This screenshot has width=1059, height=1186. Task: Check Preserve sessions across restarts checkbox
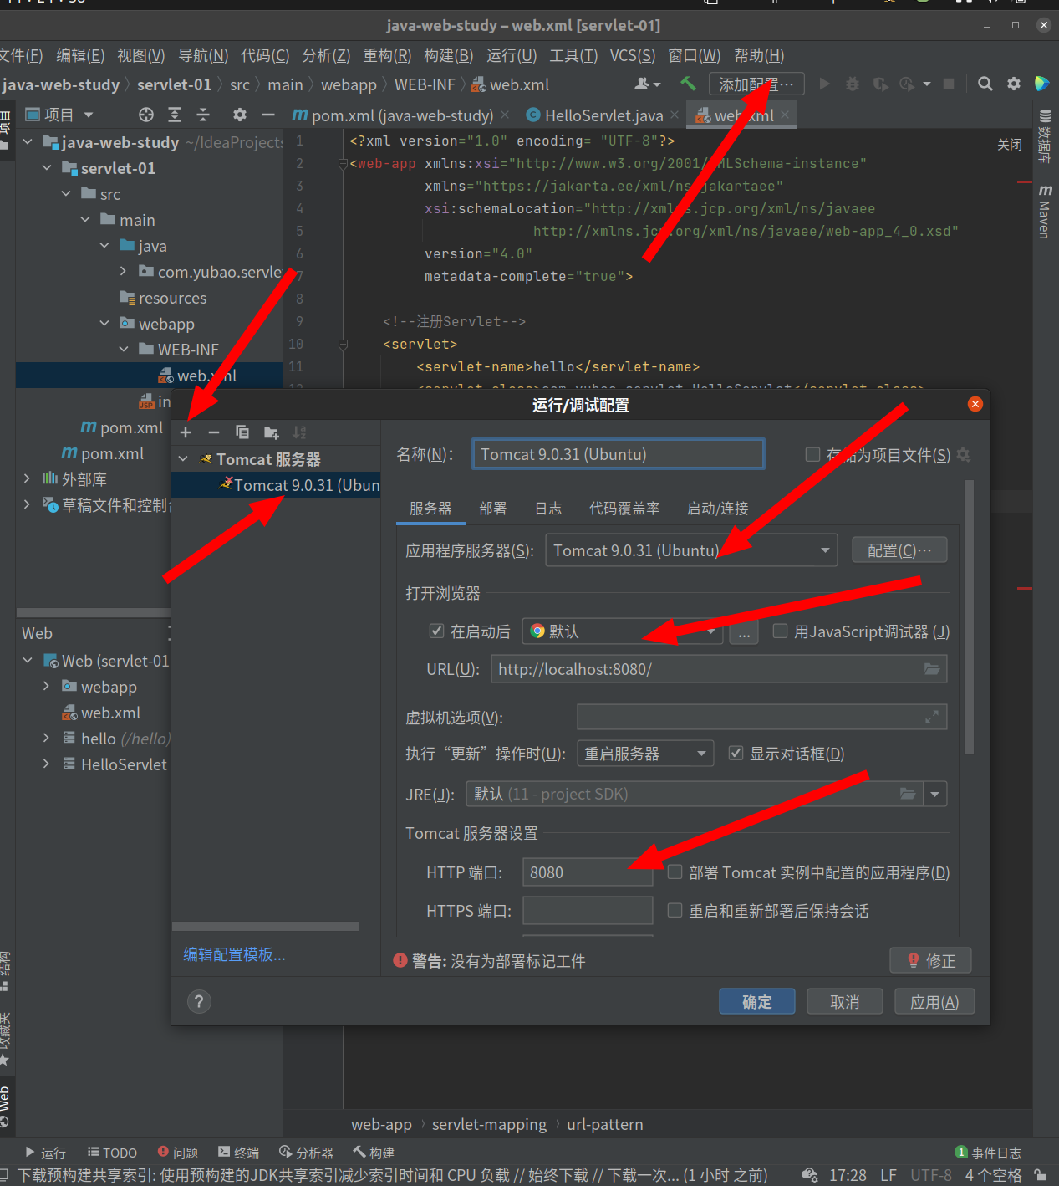[675, 910]
